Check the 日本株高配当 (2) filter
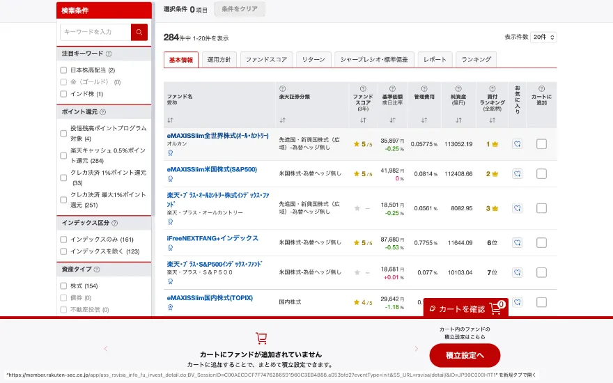613x383 pixels. click(x=63, y=70)
